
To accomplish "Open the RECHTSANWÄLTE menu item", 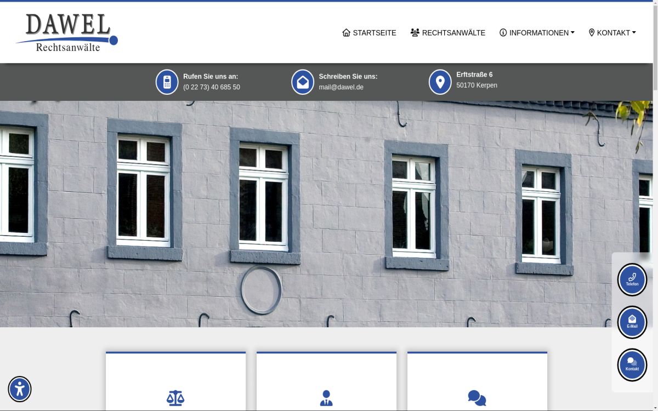I will coord(453,32).
